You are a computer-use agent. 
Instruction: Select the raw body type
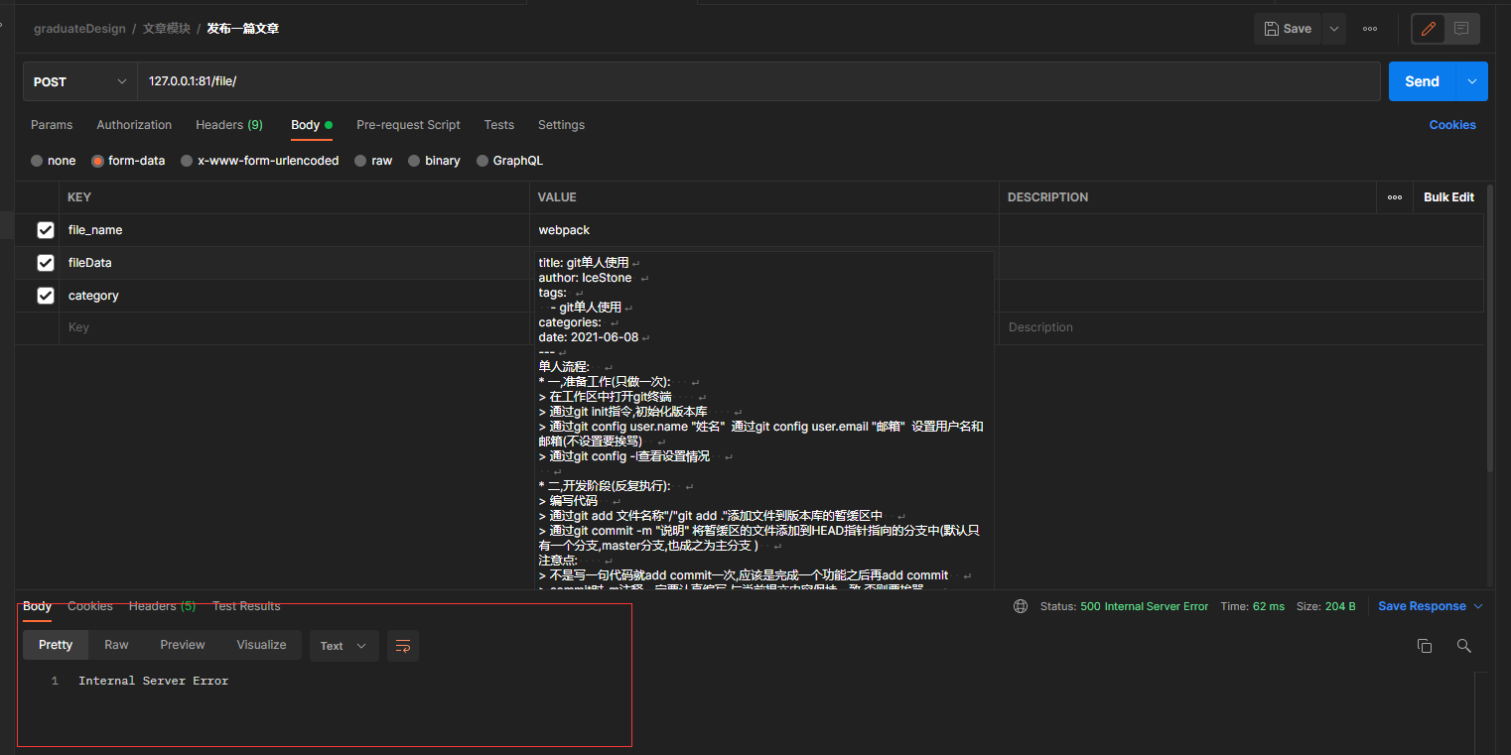(373, 161)
